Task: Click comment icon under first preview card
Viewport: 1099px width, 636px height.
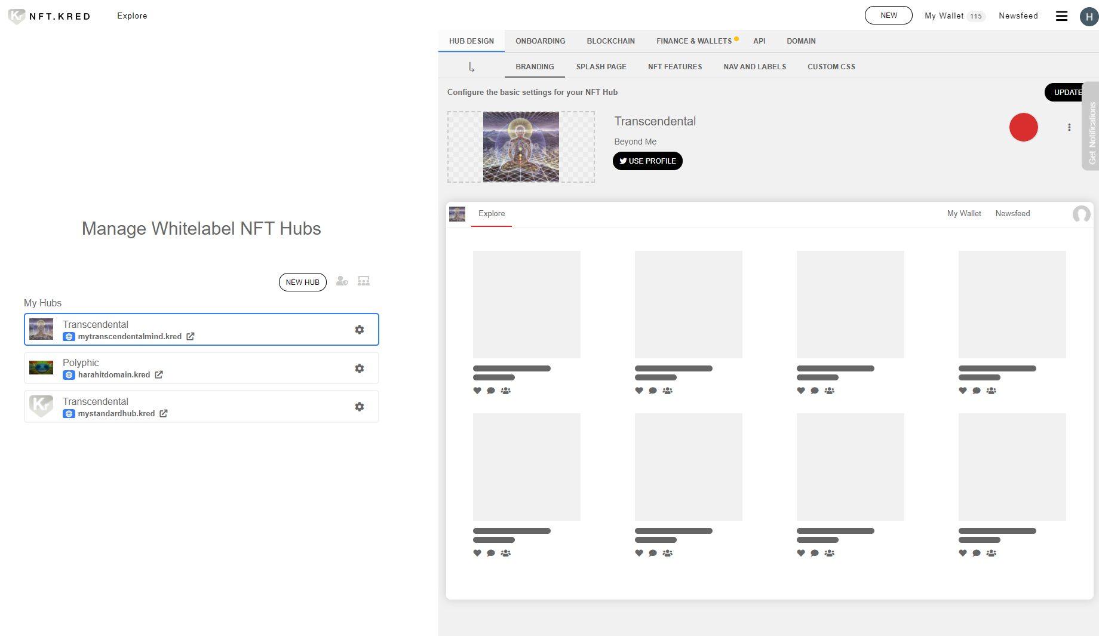Action: click(x=491, y=391)
